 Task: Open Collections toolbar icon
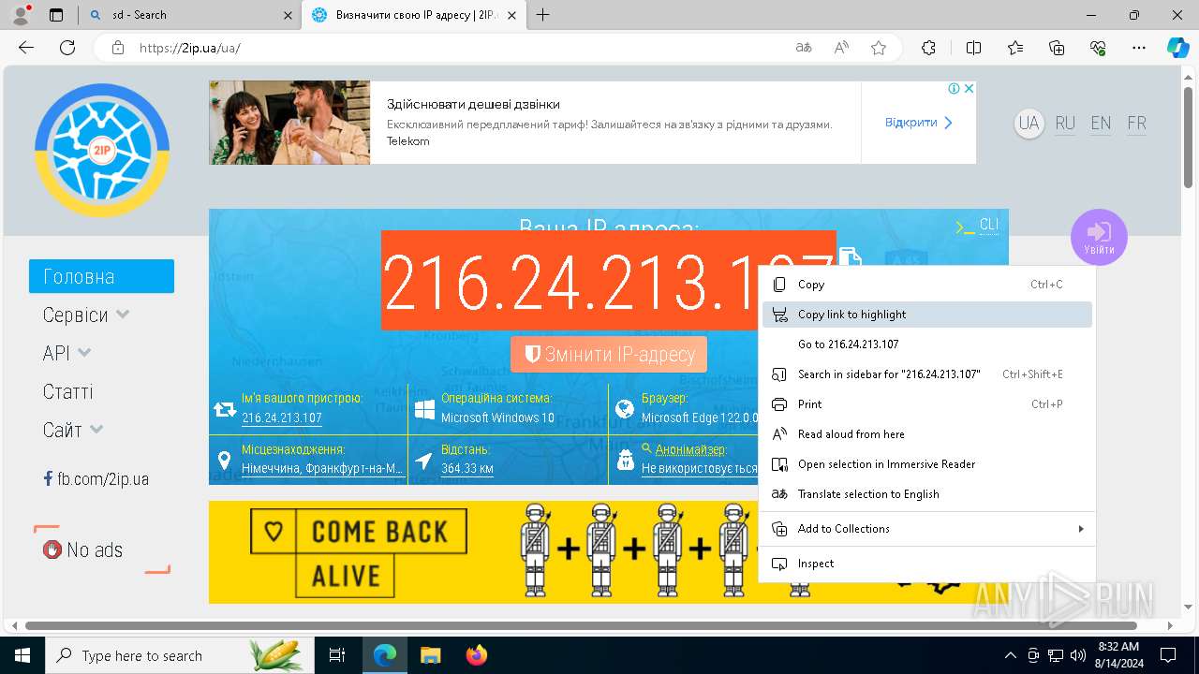coord(1057,48)
